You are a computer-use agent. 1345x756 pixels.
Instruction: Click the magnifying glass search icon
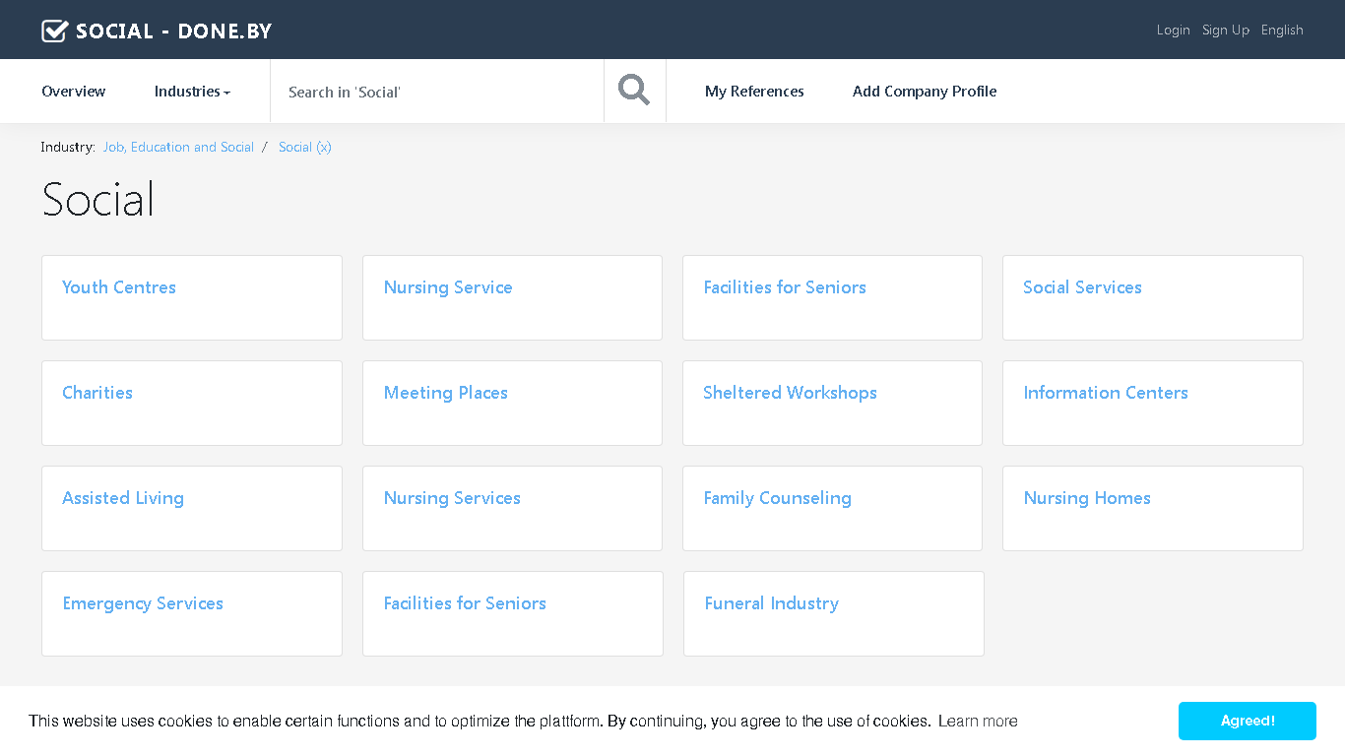pyautogui.click(x=634, y=91)
